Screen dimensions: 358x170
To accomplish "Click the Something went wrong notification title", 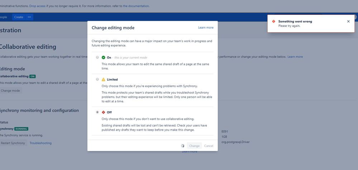I will (x=295, y=21).
